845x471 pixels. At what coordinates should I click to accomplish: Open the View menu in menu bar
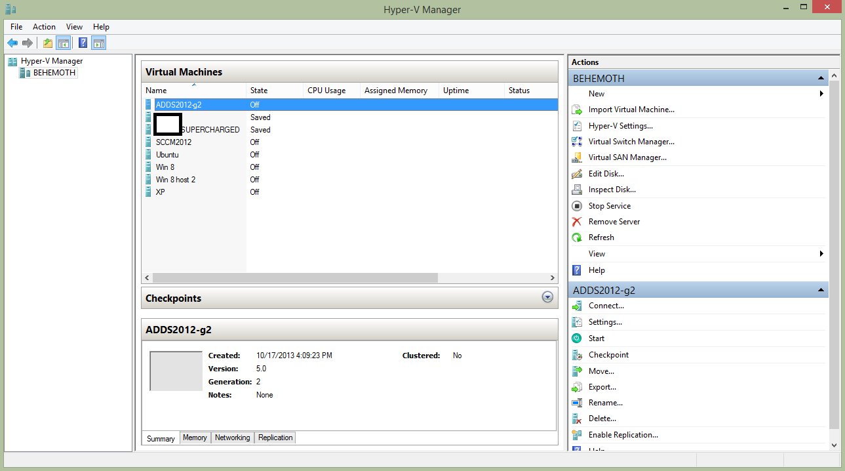(x=74, y=27)
